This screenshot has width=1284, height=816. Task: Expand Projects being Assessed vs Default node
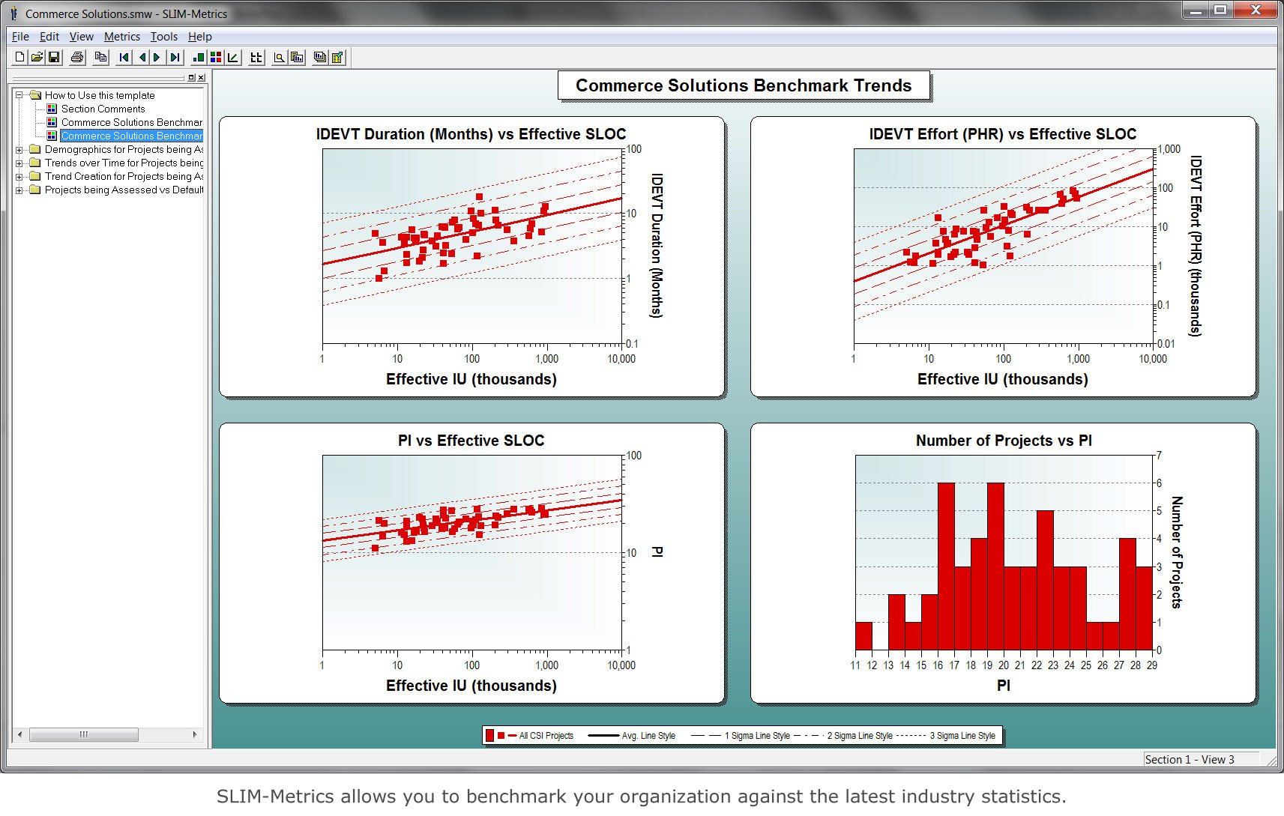[19, 190]
